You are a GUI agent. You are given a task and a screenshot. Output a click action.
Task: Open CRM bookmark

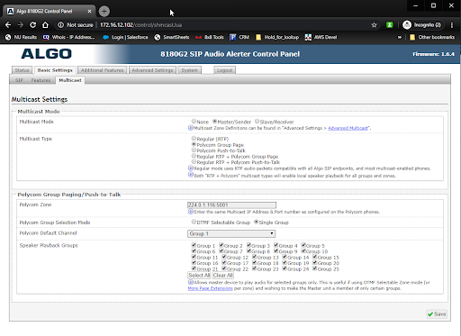(x=240, y=37)
